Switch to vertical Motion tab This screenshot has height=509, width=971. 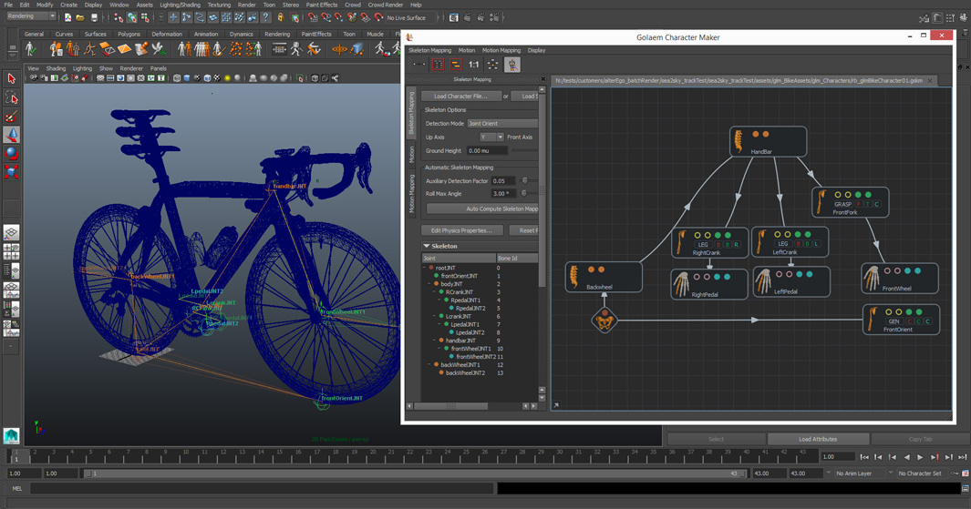point(411,155)
